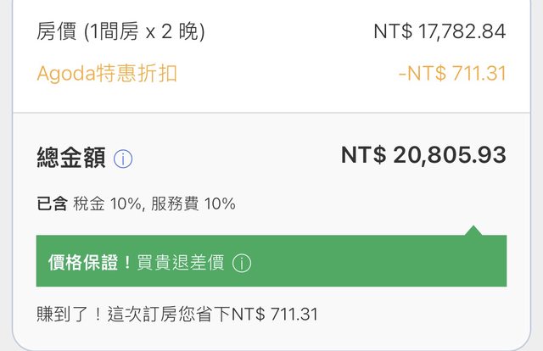The image size is (543, 351).
Task: Click the (1間房 x 2 晚) room detail
Action: tap(144, 32)
